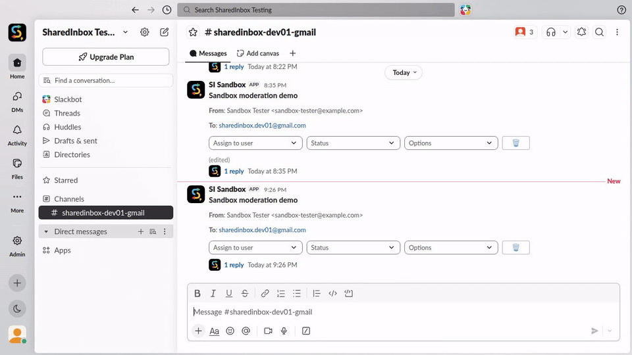This screenshot has height=355, width=632.
Task: Click the Upgrade Plan button
Action: click(105, 57)
